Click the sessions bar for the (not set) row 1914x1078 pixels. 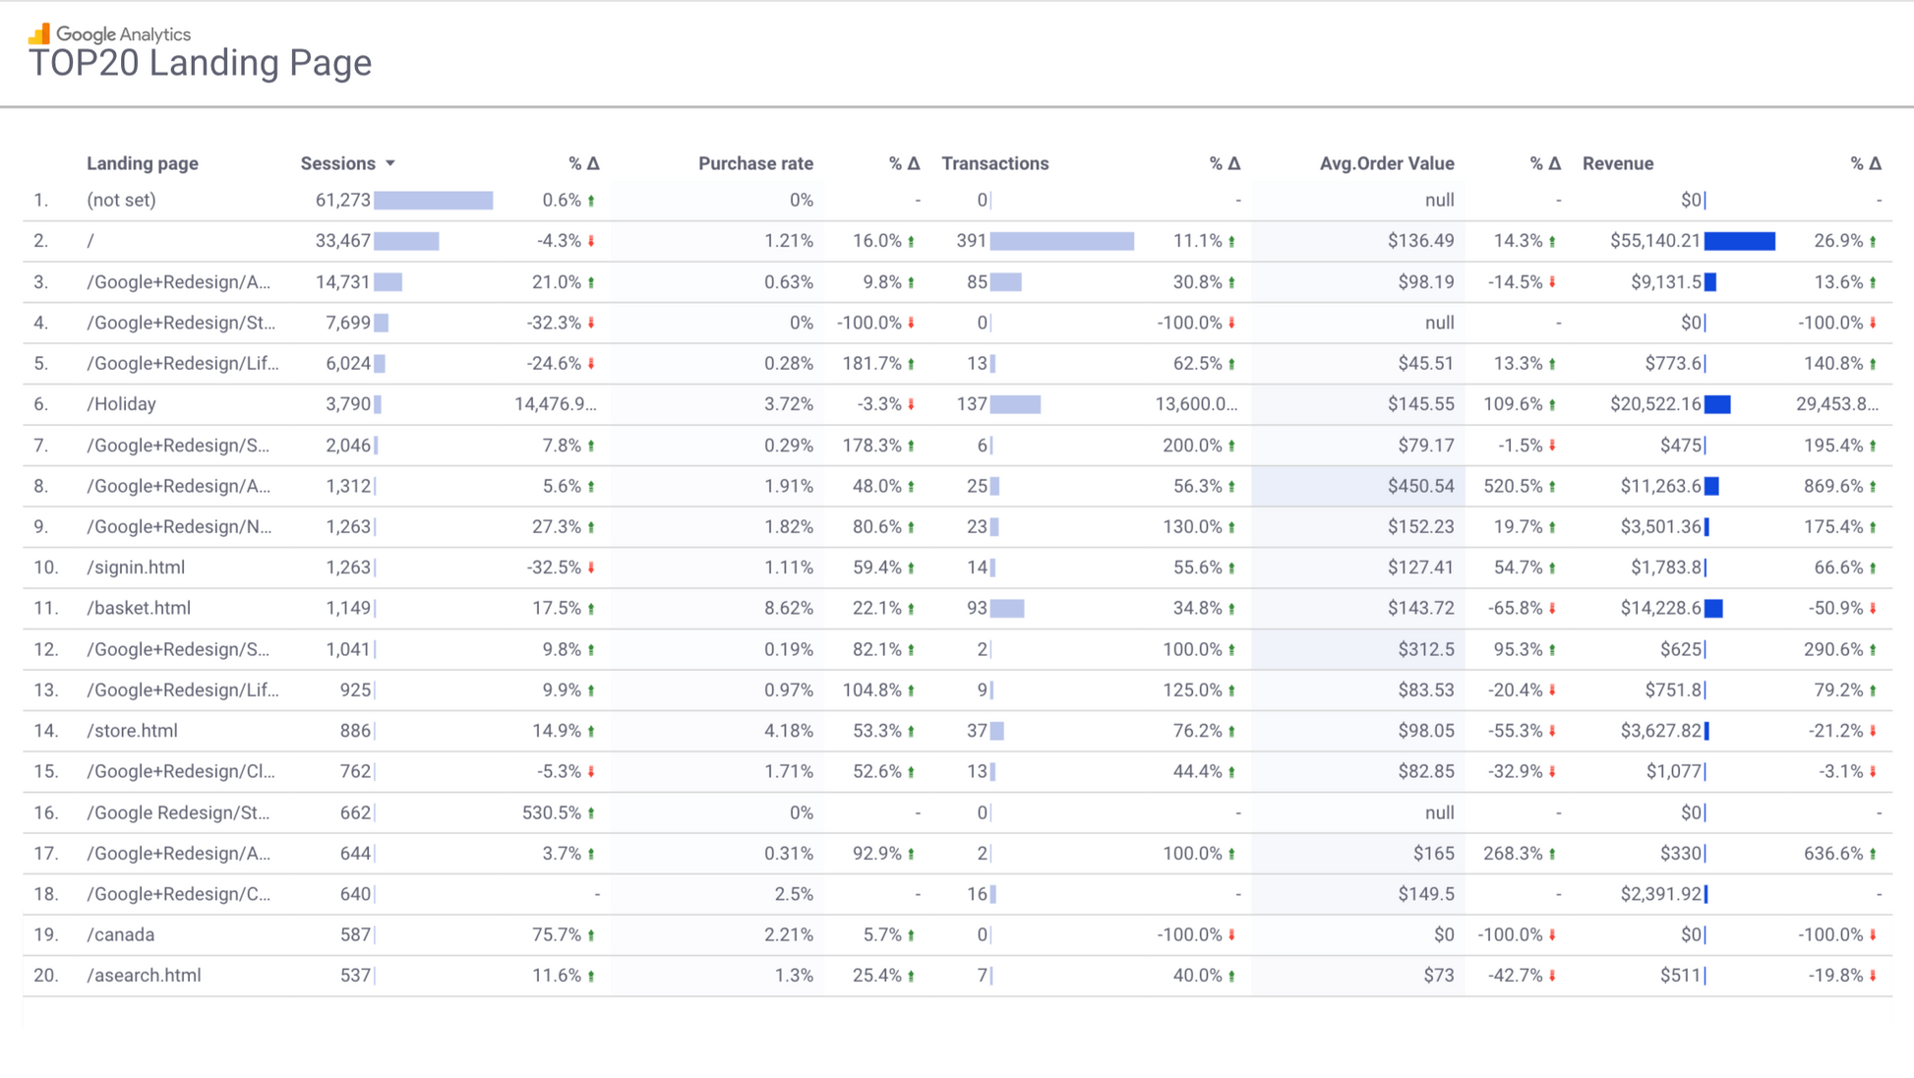(433, 201)
